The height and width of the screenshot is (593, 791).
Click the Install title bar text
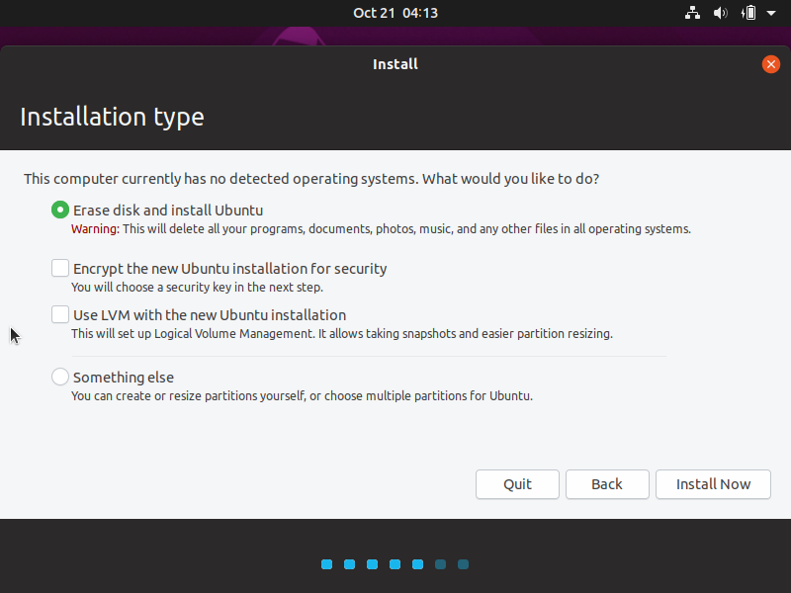[x=395, y=64]
